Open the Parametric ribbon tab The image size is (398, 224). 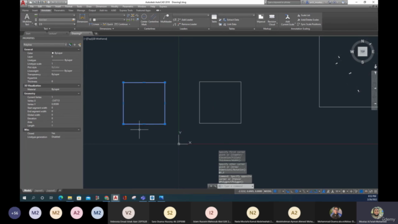(60, 11)
